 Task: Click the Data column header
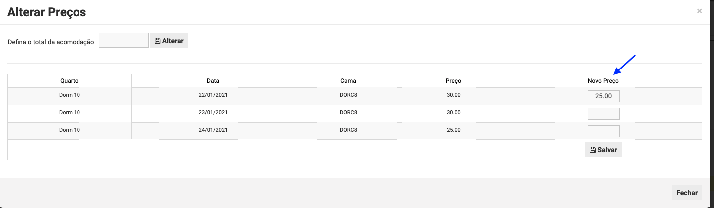pos(213,81)
